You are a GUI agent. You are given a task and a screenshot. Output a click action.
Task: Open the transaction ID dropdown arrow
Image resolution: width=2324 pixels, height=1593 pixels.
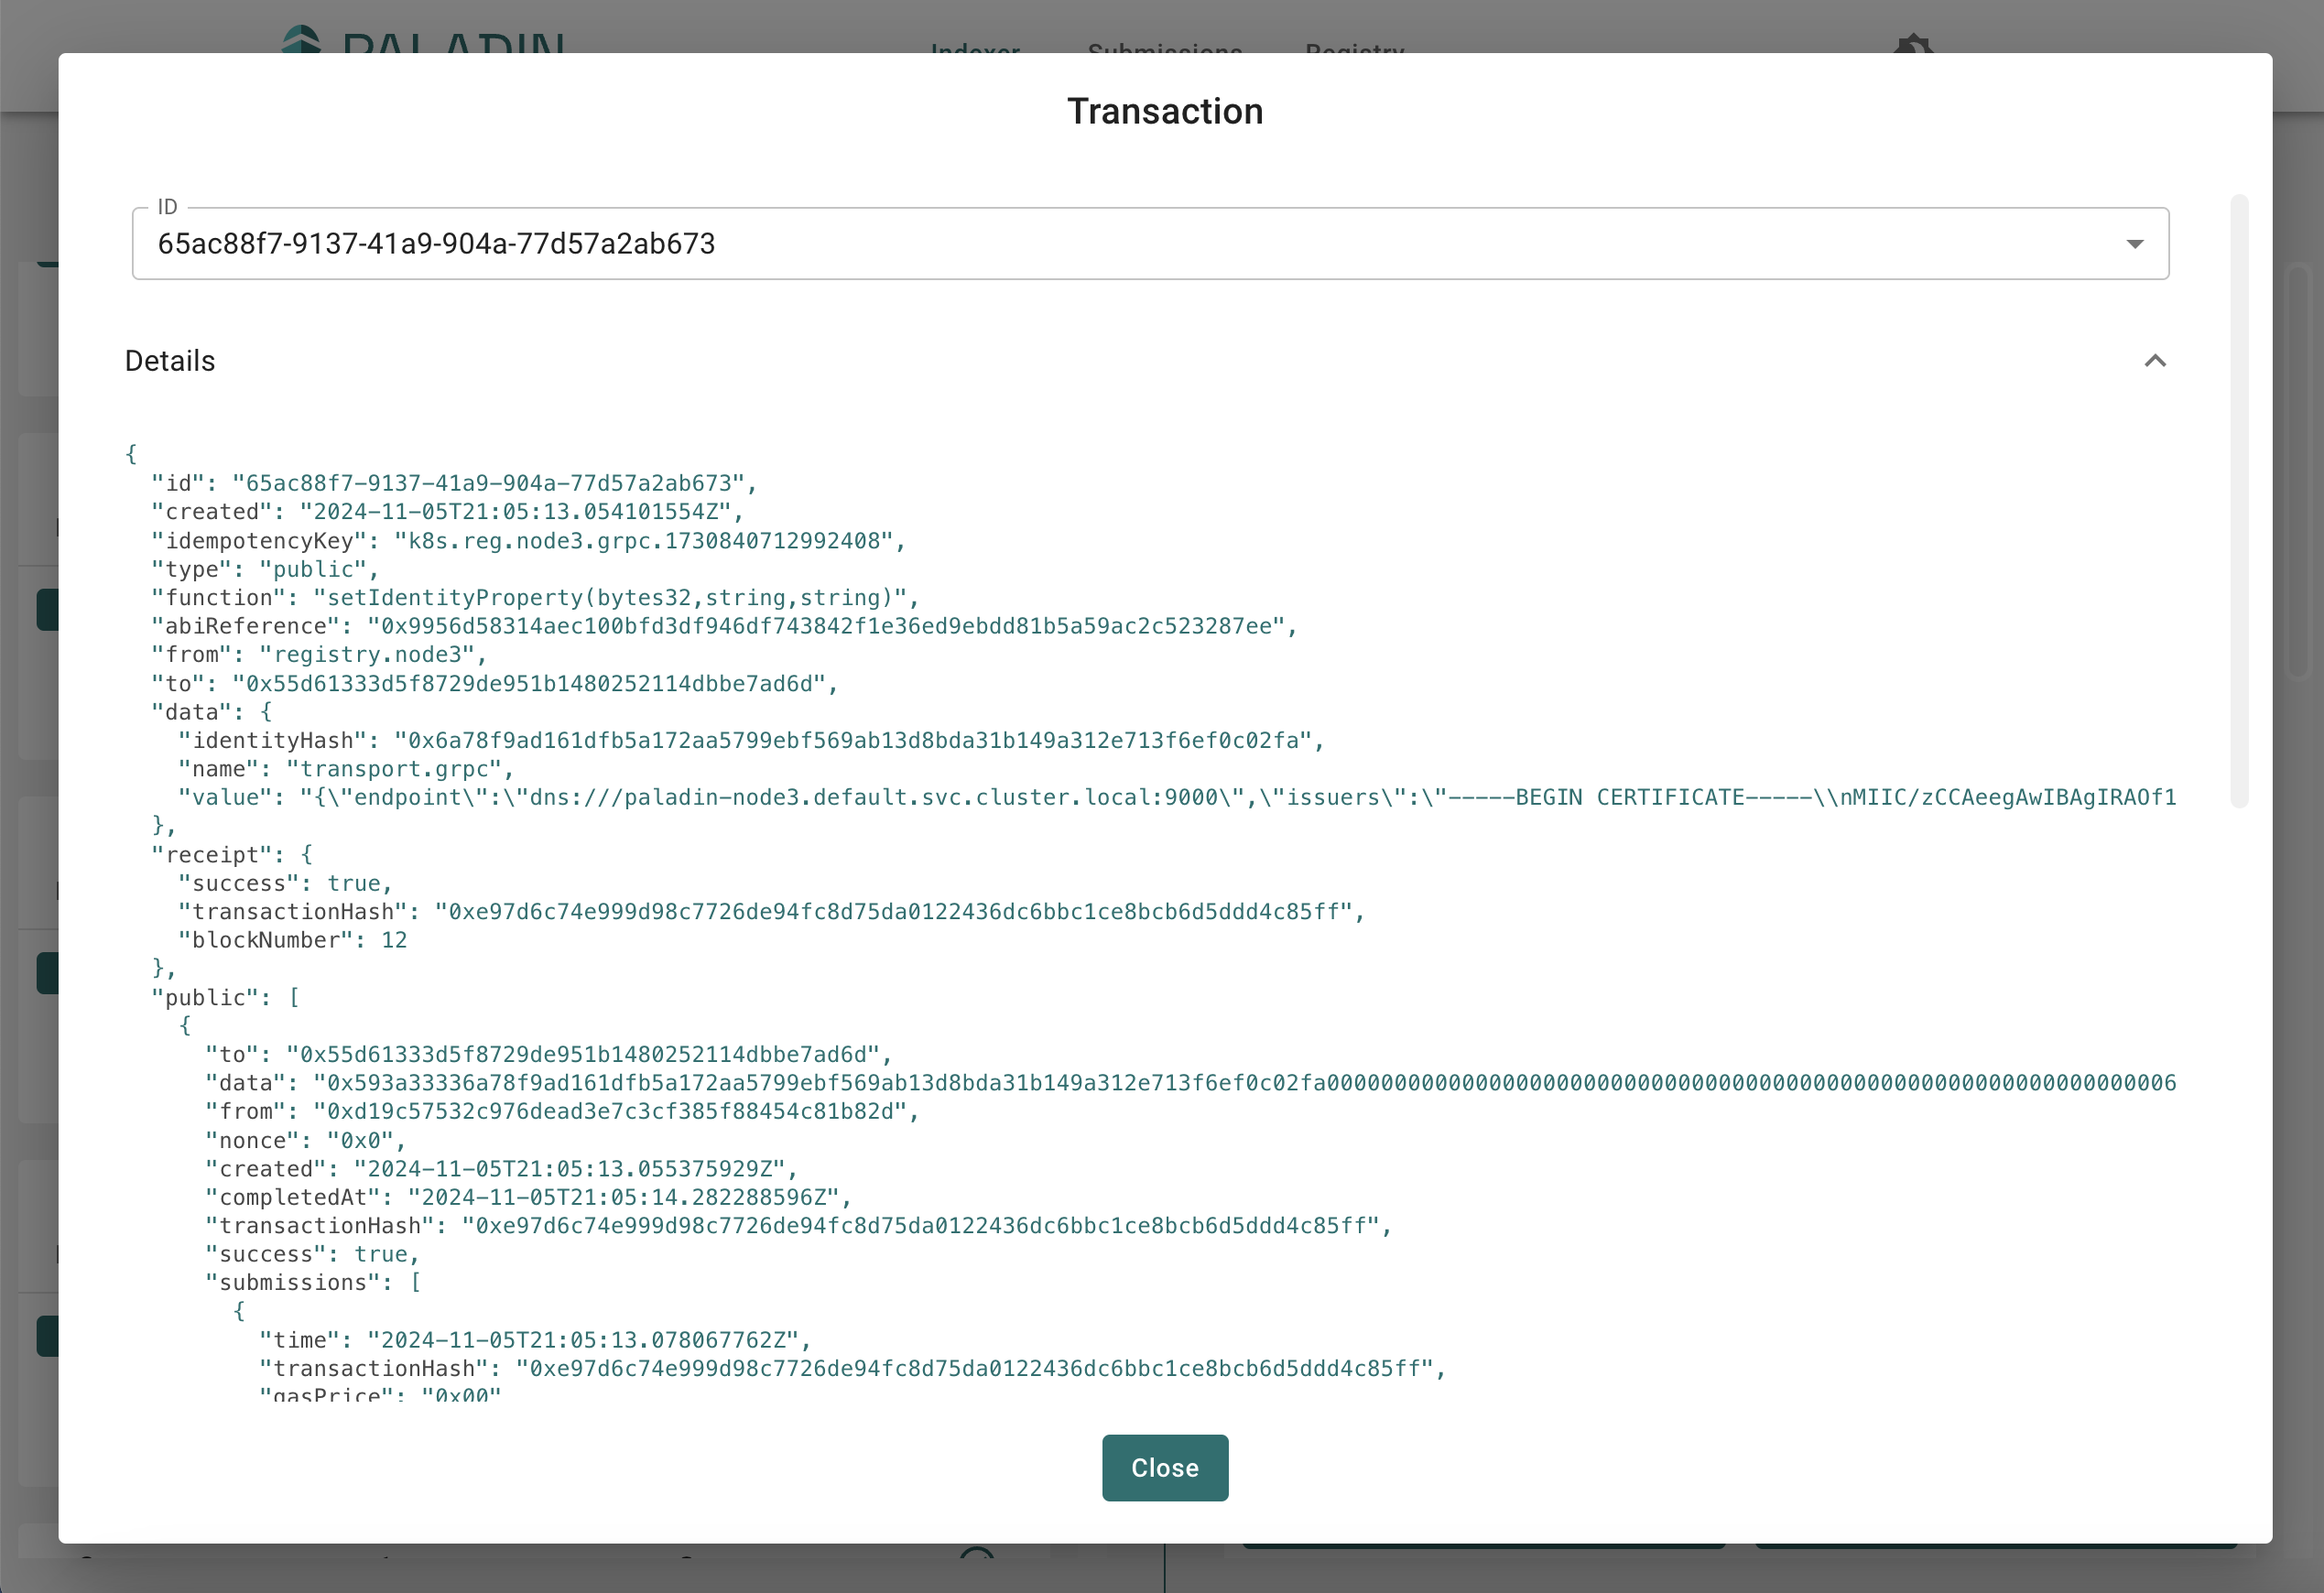click(2134, 244)
